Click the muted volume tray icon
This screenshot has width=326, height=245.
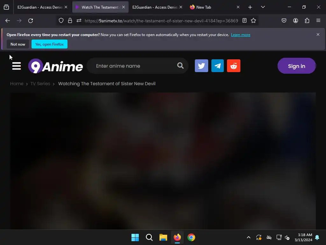tap(287, 237)
